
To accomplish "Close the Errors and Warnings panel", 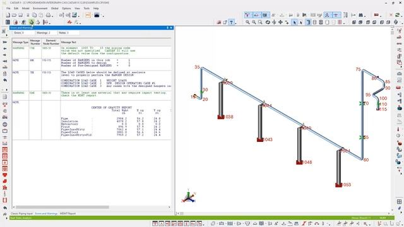I will click(x=171, y=28).
